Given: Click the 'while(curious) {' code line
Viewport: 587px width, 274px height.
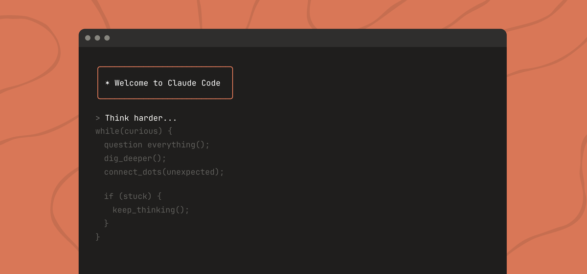Looking at the screenshot, I should click(134, 131).
